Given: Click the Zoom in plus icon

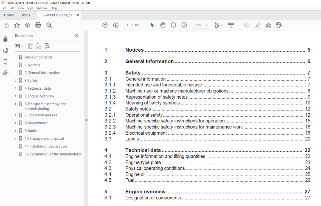Looking at the screenshot, I should pos(184,25).
